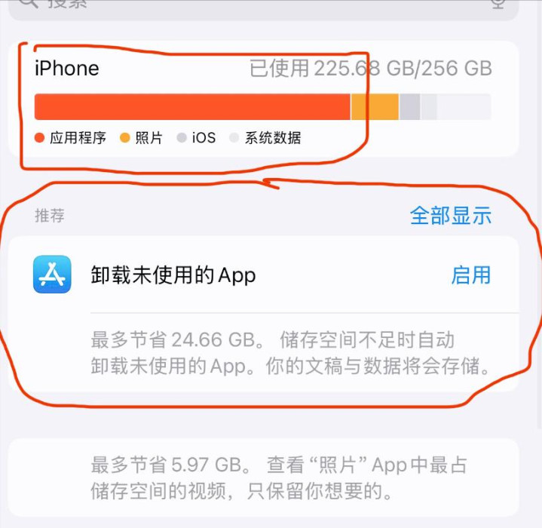Select the 卸载未使用的 App title
This screenshot has height=528, width=542.
[x=173, y=275]
